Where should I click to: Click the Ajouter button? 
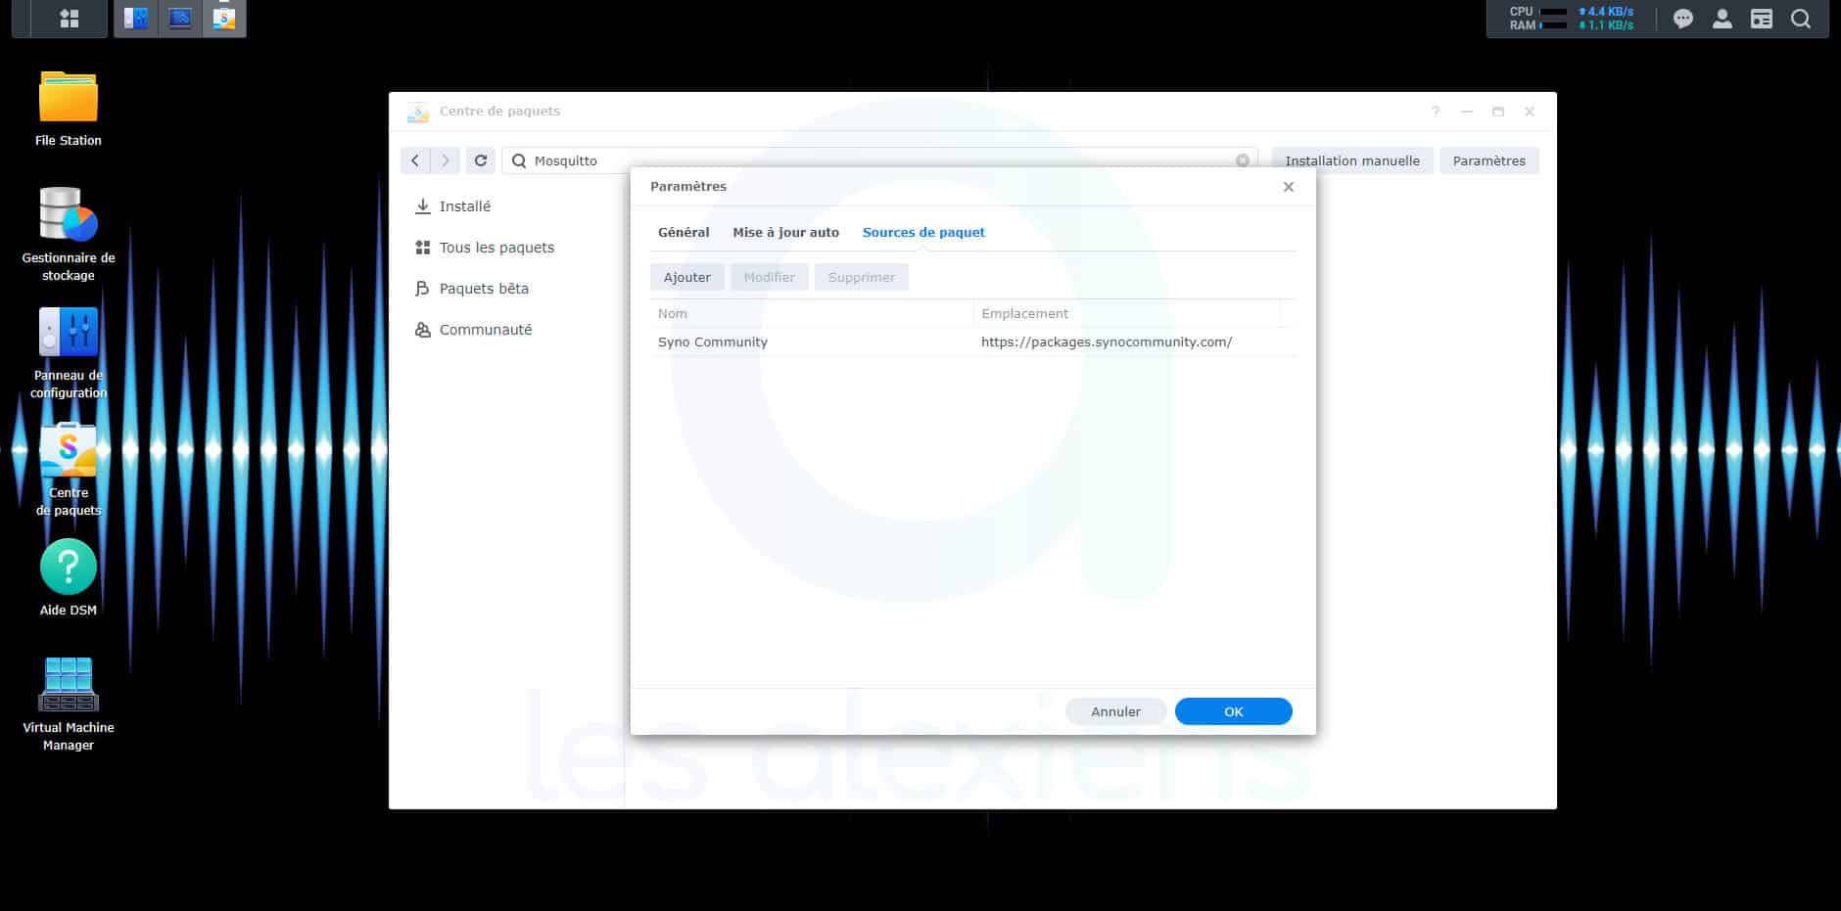[x=687, y=277]
